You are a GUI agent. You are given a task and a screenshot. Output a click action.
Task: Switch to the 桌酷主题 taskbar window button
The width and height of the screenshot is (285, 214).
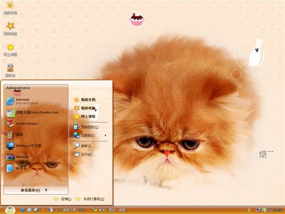[67, 210]
